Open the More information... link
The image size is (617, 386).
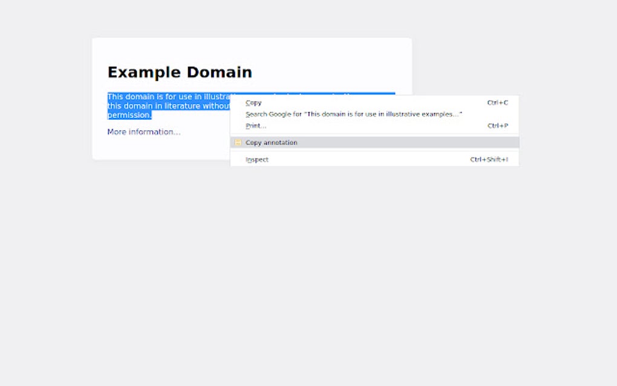[x=143, y=131]
